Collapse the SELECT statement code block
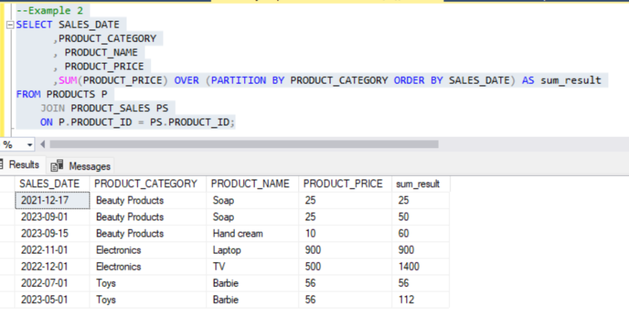 [x=9, y=25]
